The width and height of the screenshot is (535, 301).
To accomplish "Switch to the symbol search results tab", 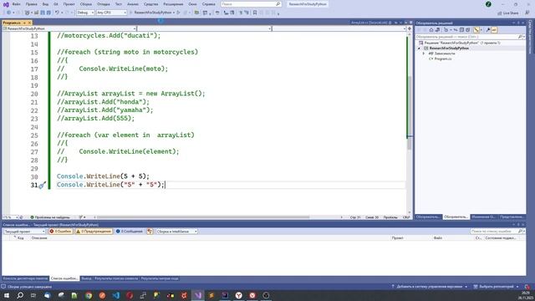I will [116, 278].
